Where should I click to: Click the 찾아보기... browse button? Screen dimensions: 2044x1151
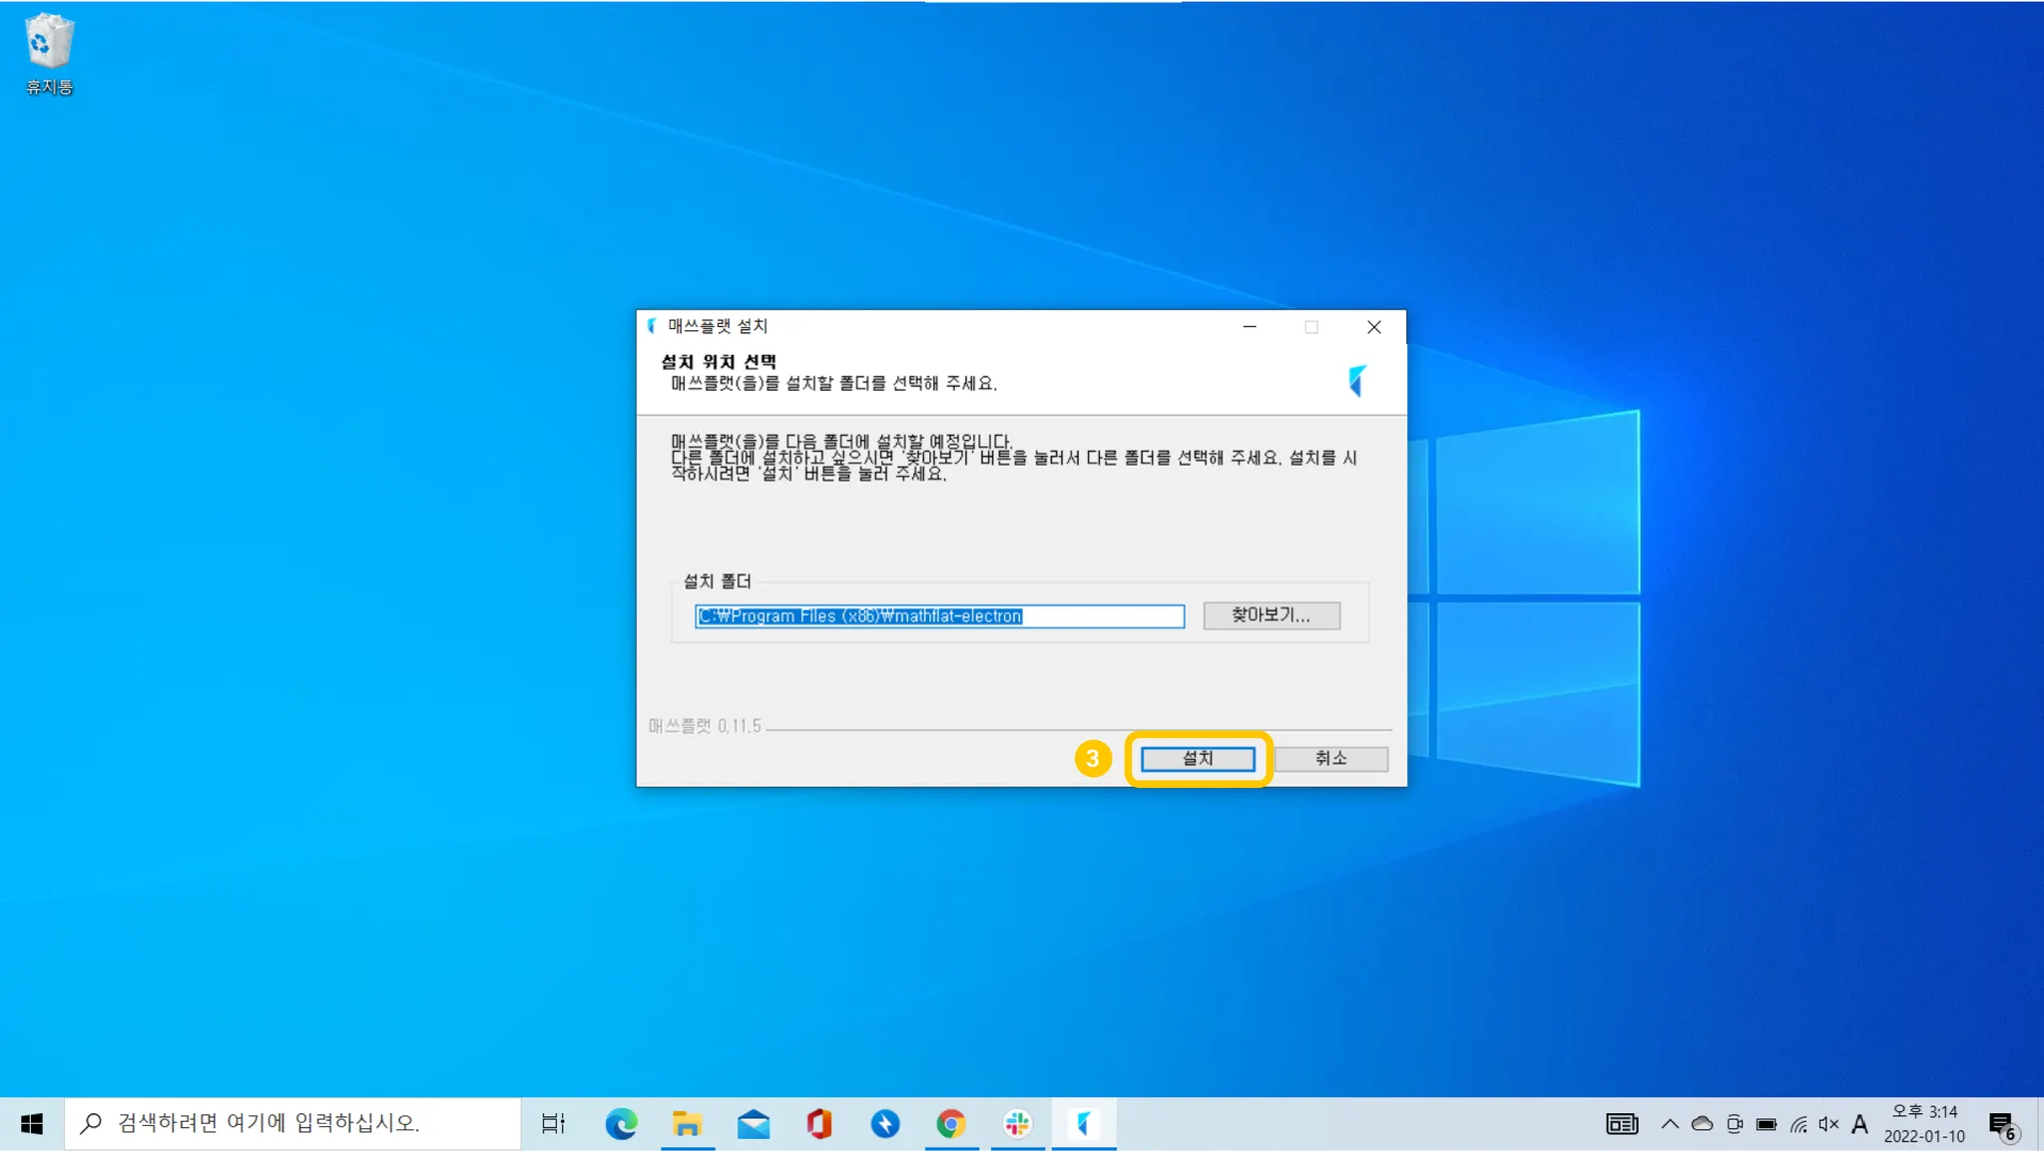[x=1271, y=614]
